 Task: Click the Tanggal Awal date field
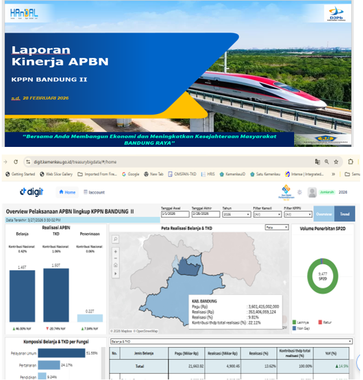tap(174, 214)
